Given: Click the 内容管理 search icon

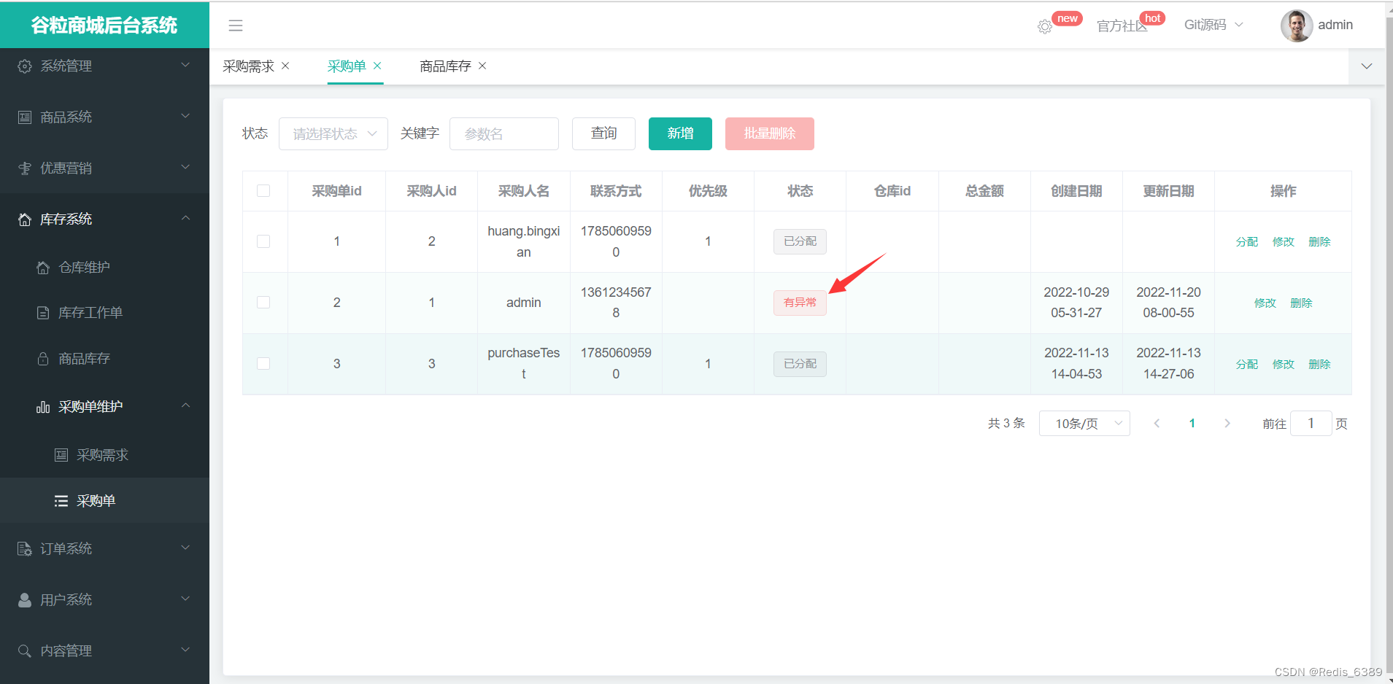Looking at the screenshot, I should point(25,651).
